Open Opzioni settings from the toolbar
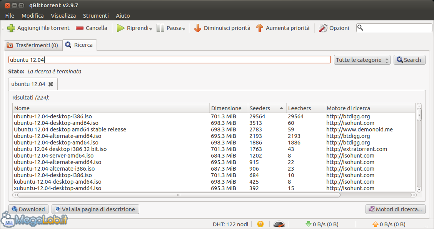Screen dimensions: 434x229 click(x=334, y=28)
